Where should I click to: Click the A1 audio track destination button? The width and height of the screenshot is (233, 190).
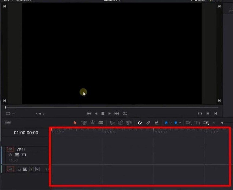[x=11, y=169]
